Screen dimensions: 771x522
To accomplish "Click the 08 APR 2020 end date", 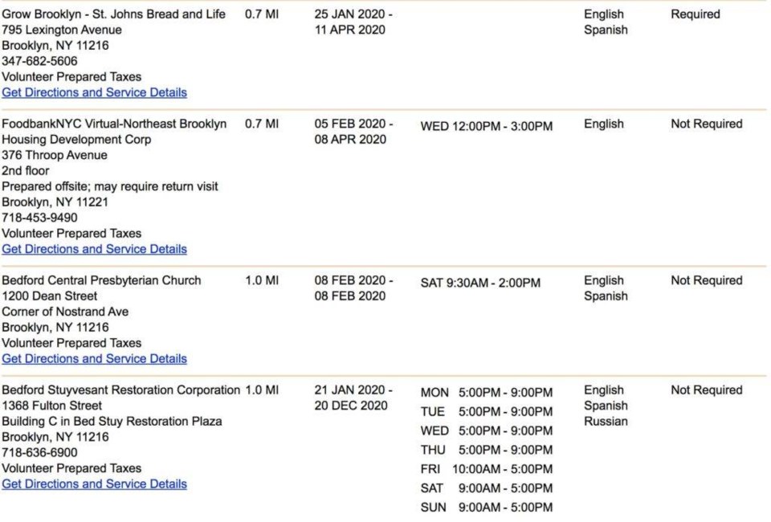I will [351, 140].
